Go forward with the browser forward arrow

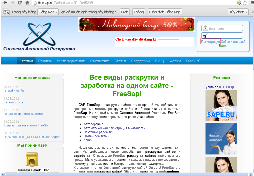pyautogui.click(x=12, y=3)
